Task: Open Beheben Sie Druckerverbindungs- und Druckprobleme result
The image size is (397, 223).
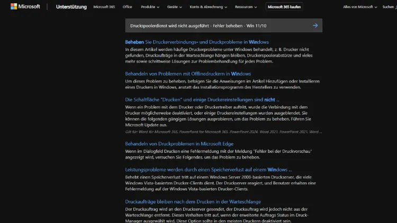Action: [197, 42]
